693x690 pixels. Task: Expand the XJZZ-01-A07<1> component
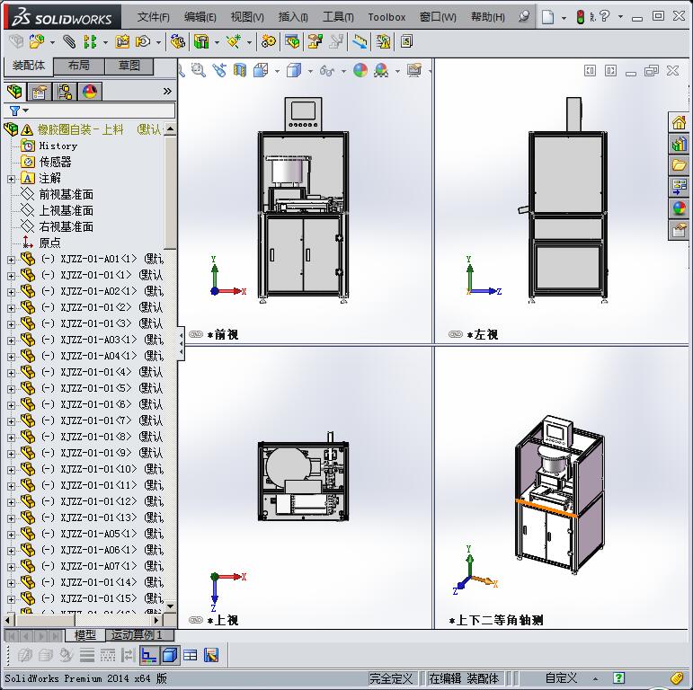click(x=11, y=567)
